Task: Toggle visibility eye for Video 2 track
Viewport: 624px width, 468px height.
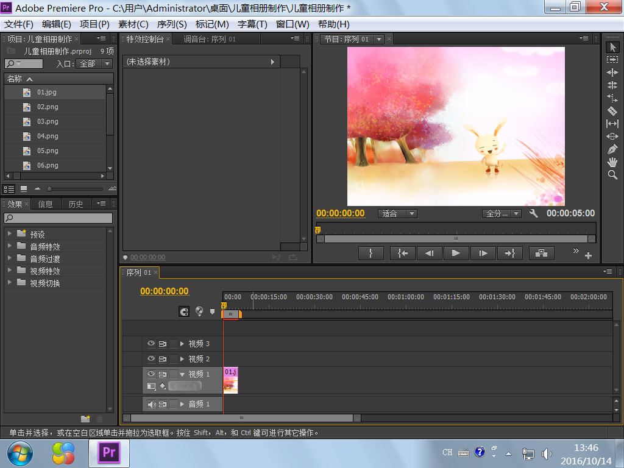Action: pos(151,358)
